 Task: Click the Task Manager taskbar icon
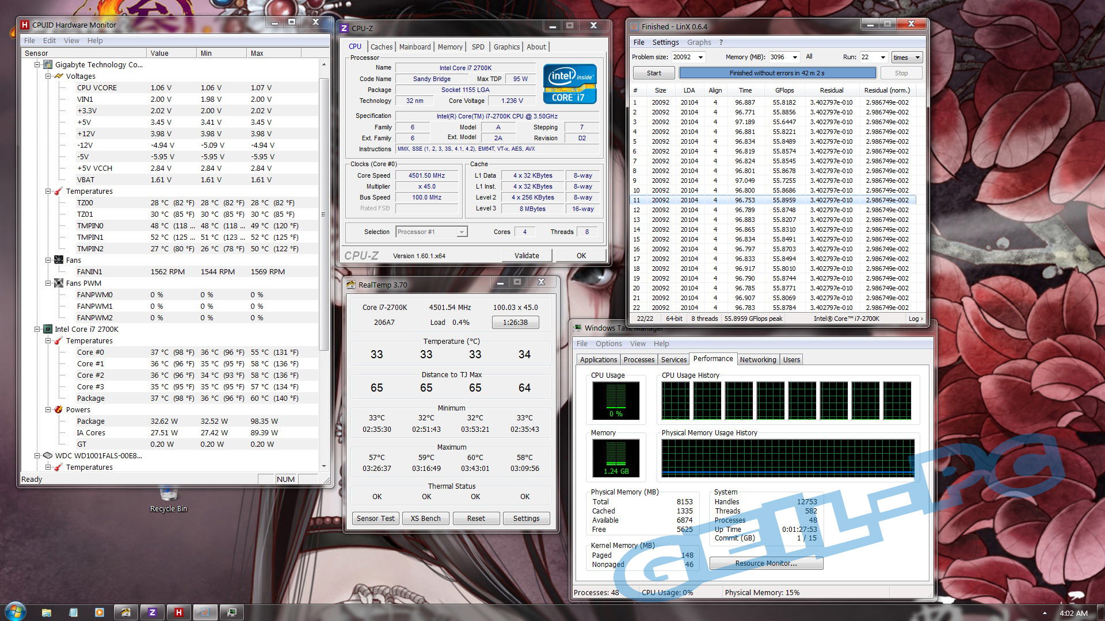coord(232,612)
